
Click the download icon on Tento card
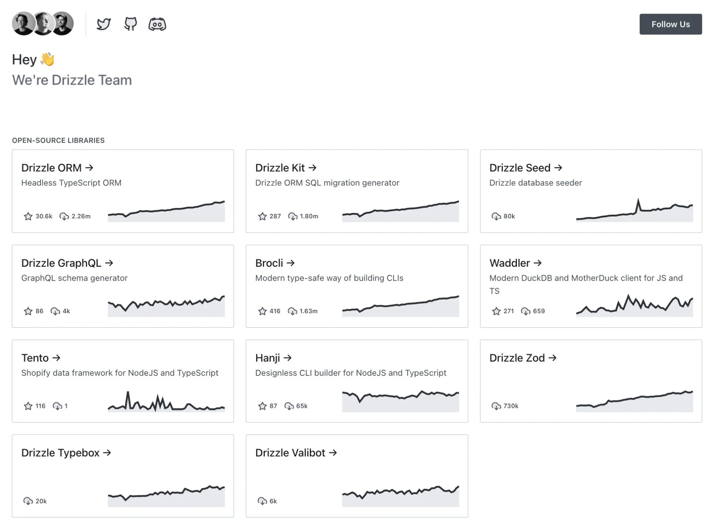[58, 406]
